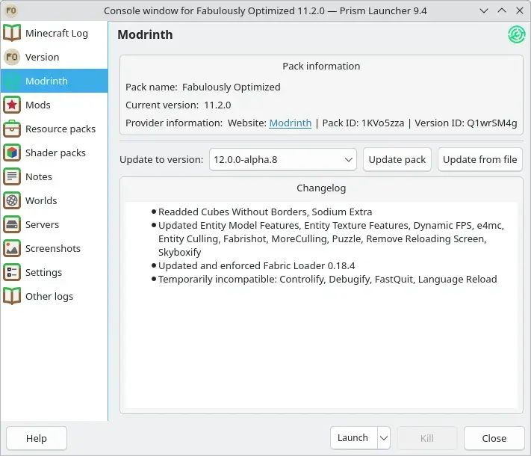
Task: Click the Update pack button
Action: (x=397, y=159)
